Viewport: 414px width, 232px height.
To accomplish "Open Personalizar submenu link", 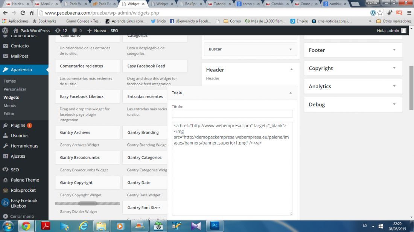I will [15, 89].
